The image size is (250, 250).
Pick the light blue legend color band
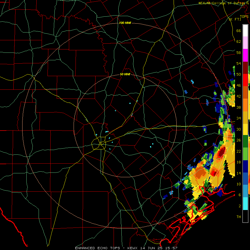coord(245,191)
